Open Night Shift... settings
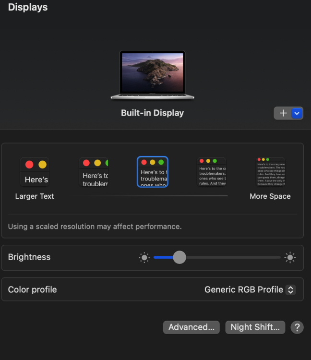This screenshot has height=360, width=311. [x=255, y=327]
